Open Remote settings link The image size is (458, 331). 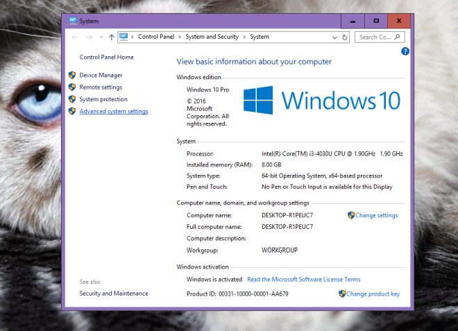101,87
